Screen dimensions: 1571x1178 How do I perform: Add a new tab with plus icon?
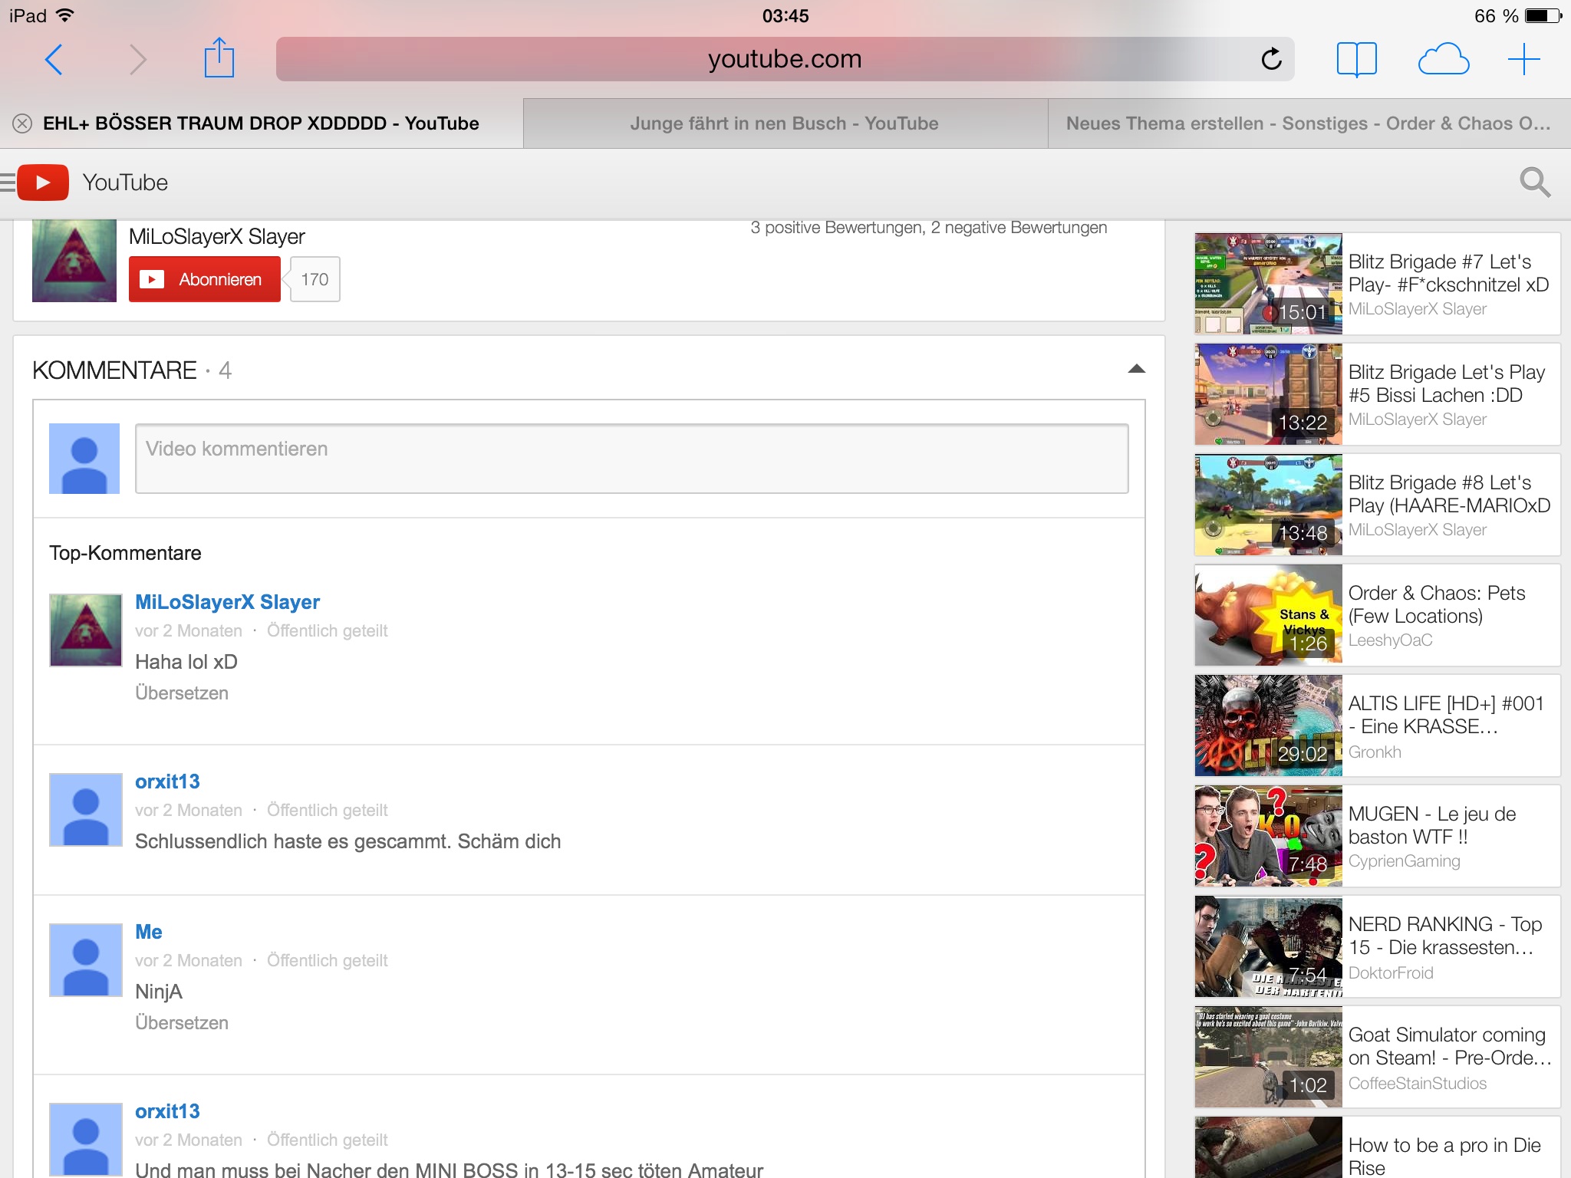(x=1523, y=59)
